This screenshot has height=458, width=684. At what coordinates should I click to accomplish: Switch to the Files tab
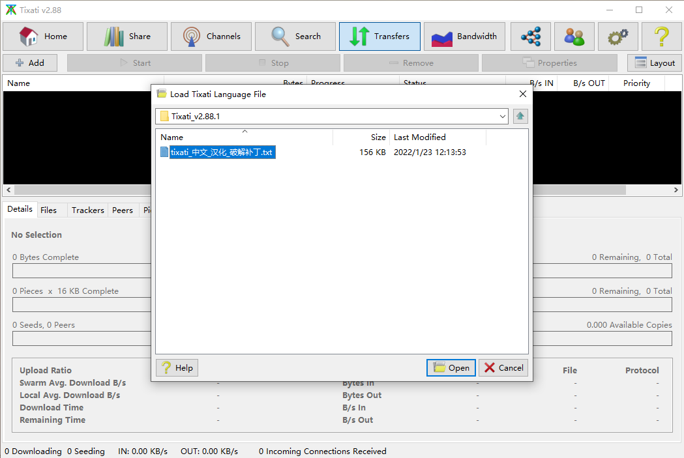(48, 210)
